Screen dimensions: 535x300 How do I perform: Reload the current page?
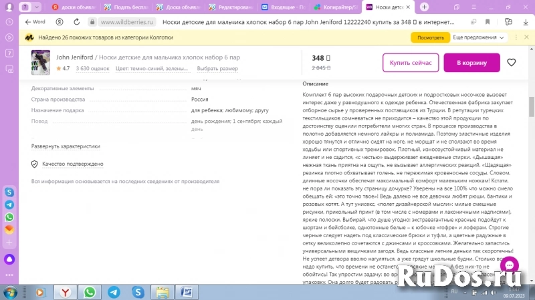tap(77, 22)
